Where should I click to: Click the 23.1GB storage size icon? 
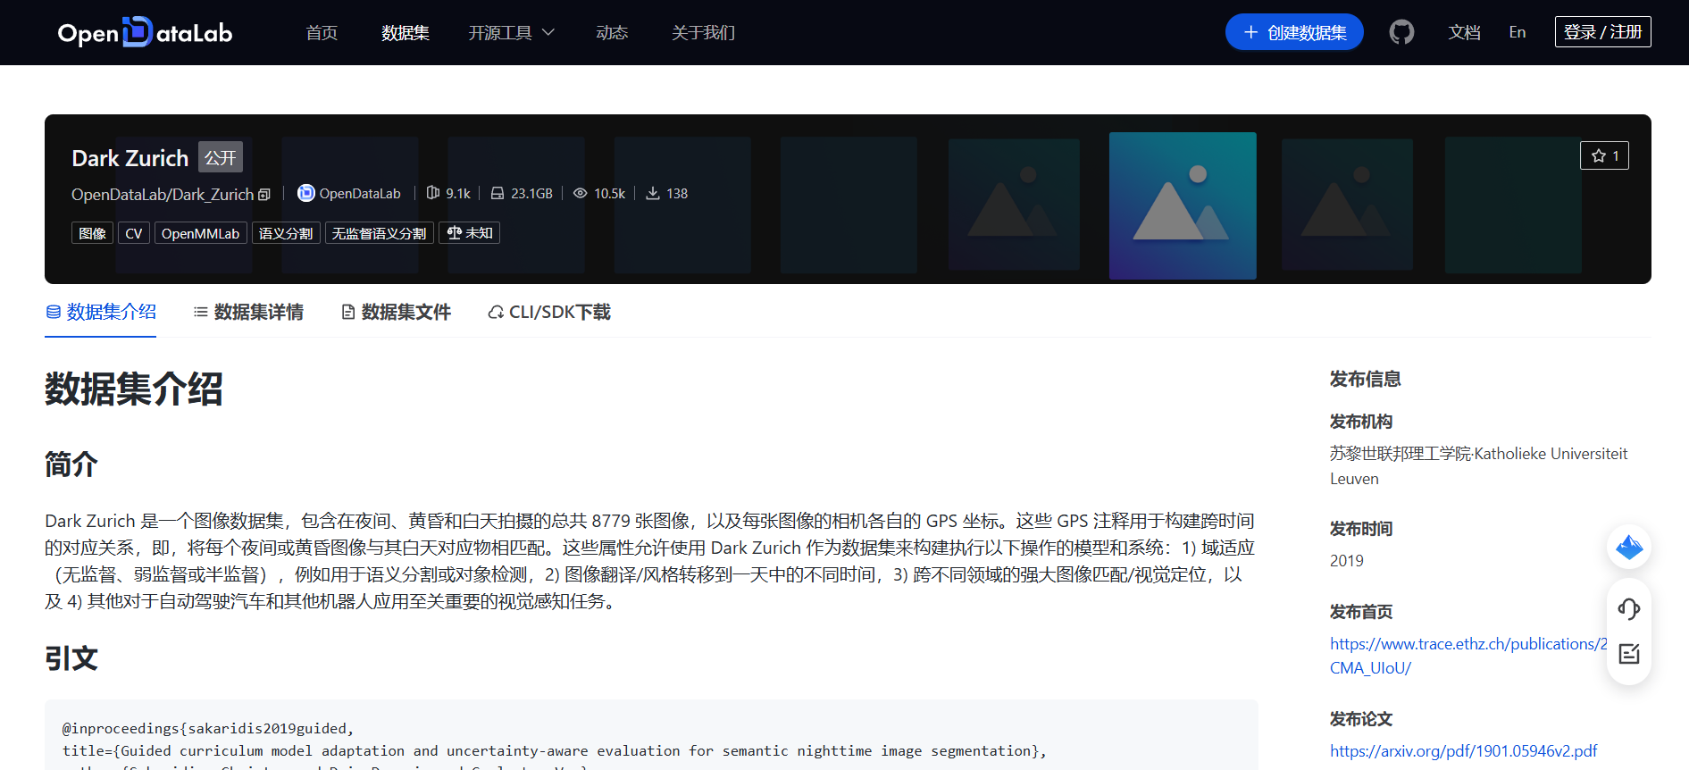(x=498, y=193)
